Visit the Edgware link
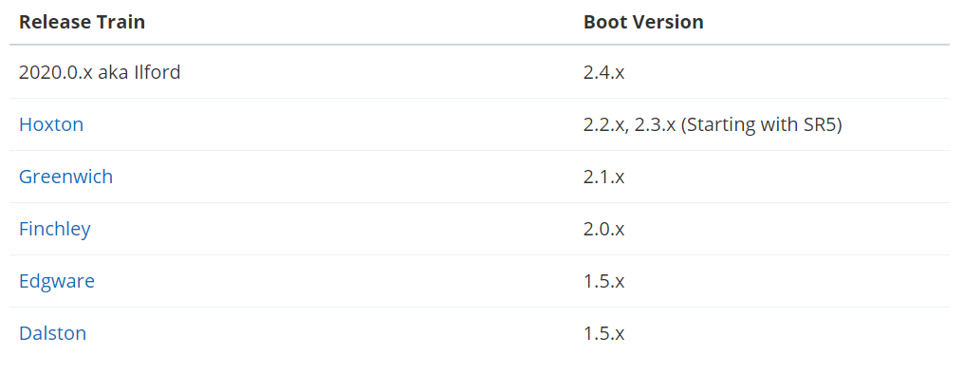The width and height of the screenshot is (964, 374). click(57, 281)
